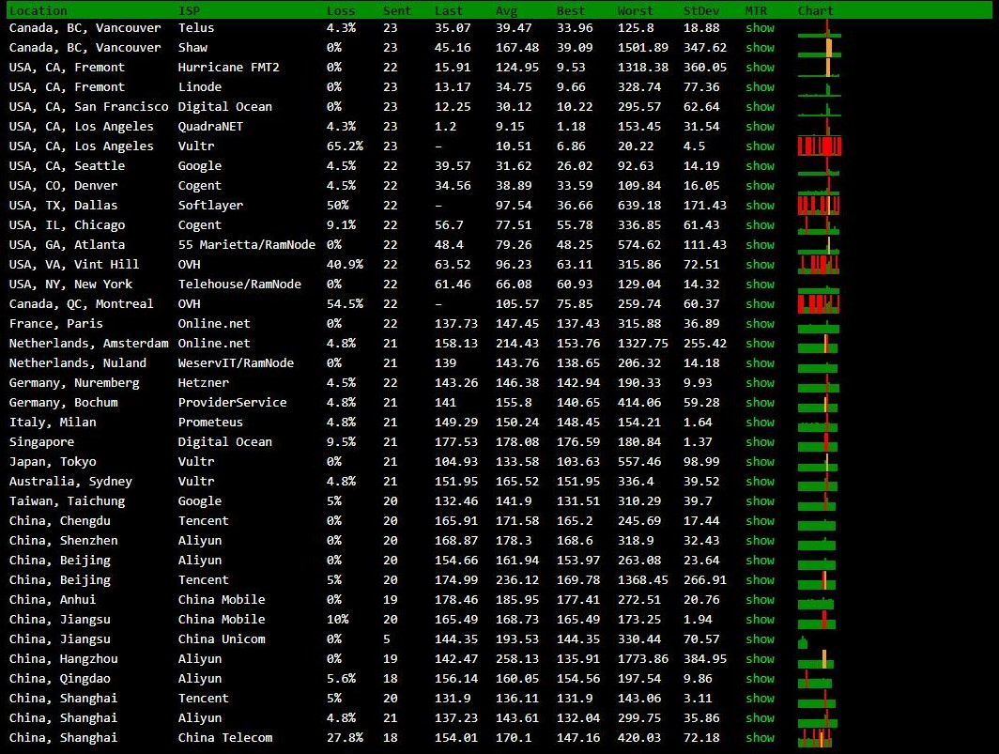
Task: Open MTR for Hurricane FMT2 Fremont
Action: pos(761,68)
